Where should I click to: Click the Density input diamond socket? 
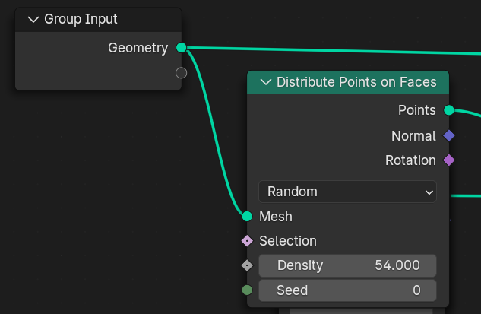pos(247,265)
